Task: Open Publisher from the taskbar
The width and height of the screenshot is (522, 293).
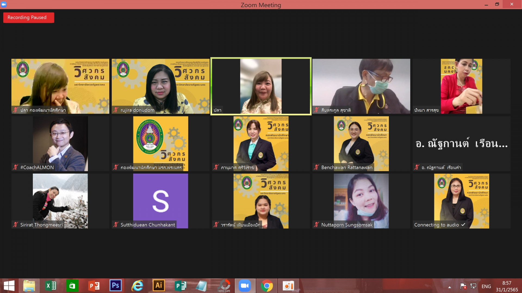Action: pyautogui.click(x=180, y=286)
